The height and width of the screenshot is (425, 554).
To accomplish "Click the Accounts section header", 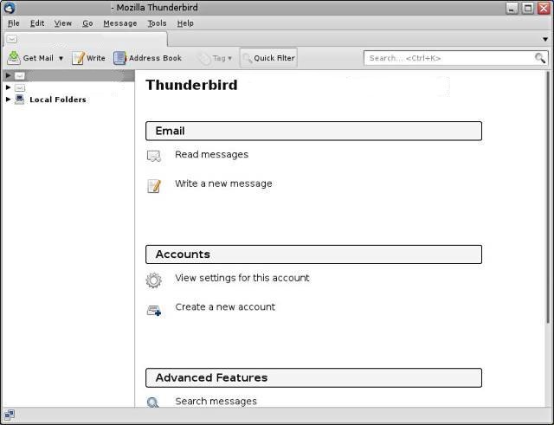I will [313, 254].
